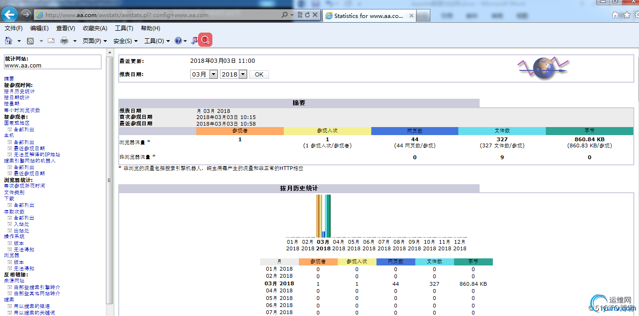Open the 按日期统计 sidebar link
The width and height of the screenshot is (639, 316).
point(17,97)
